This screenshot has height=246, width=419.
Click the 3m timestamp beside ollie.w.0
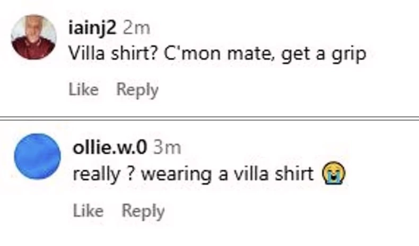167,147
